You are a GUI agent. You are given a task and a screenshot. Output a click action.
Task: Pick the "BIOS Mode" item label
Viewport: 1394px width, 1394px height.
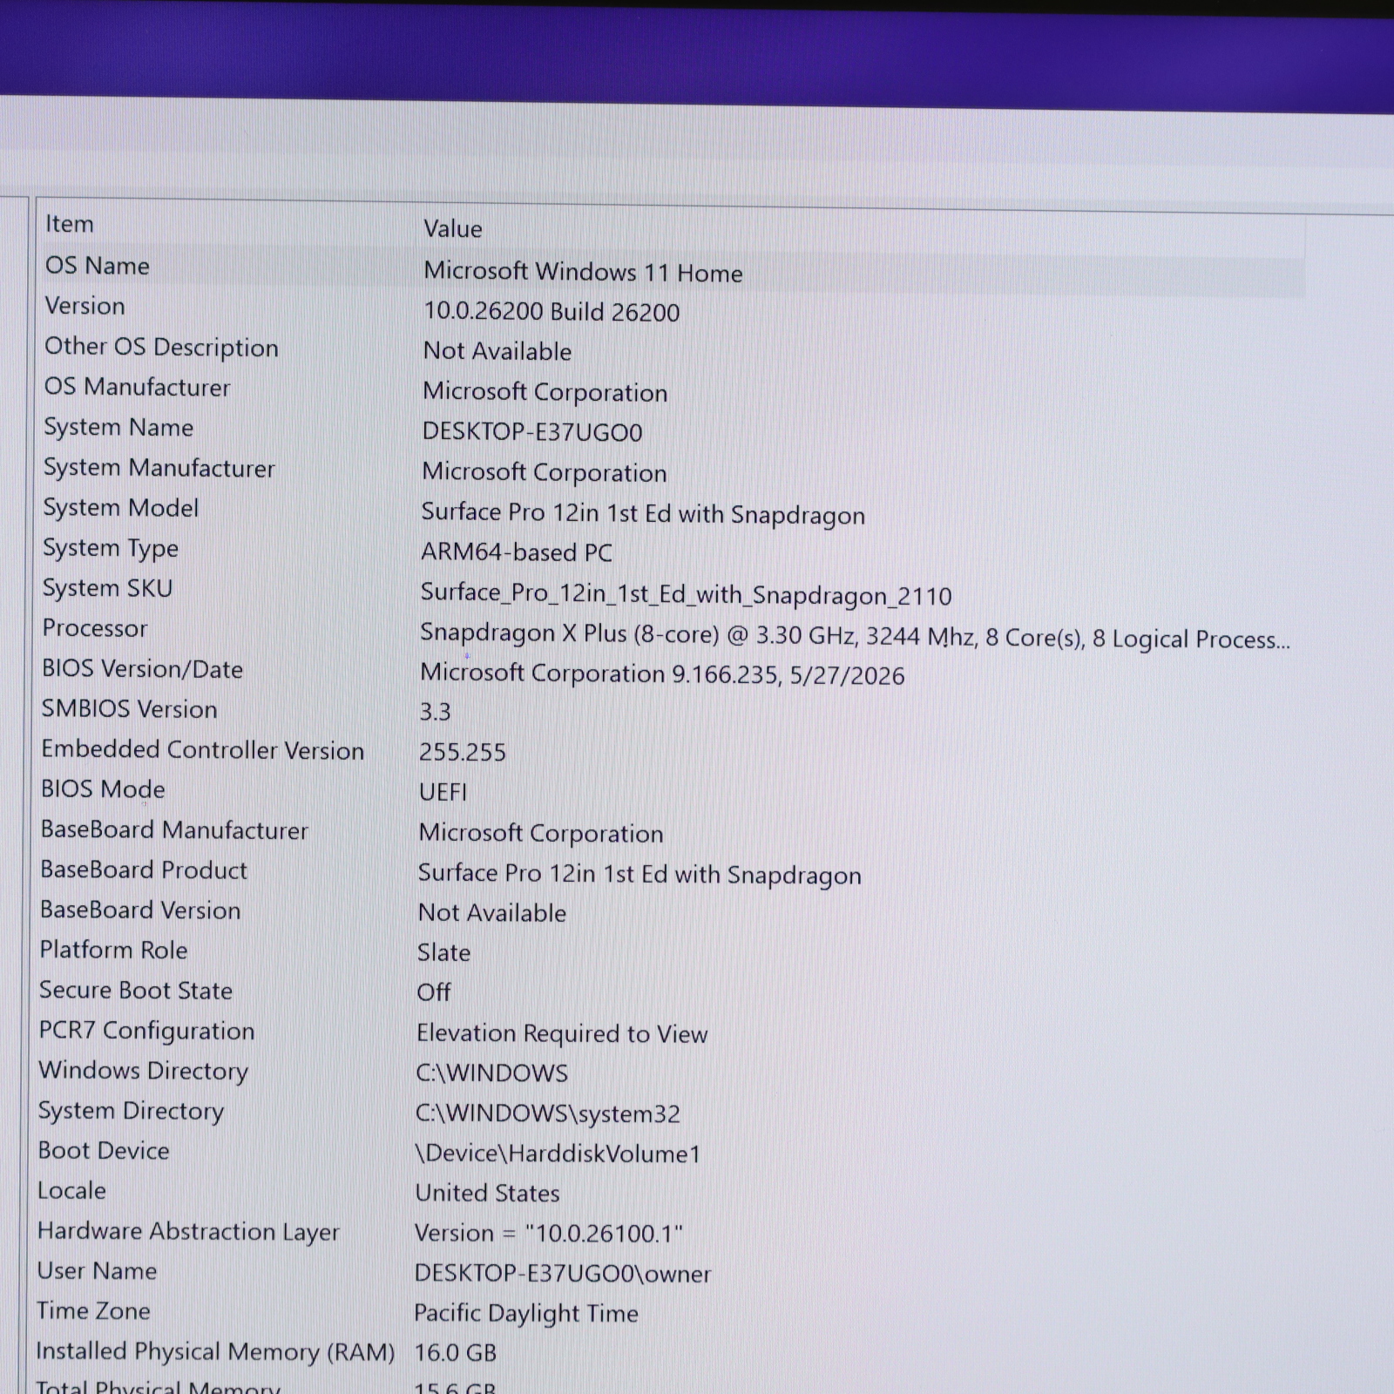(103, 789)
